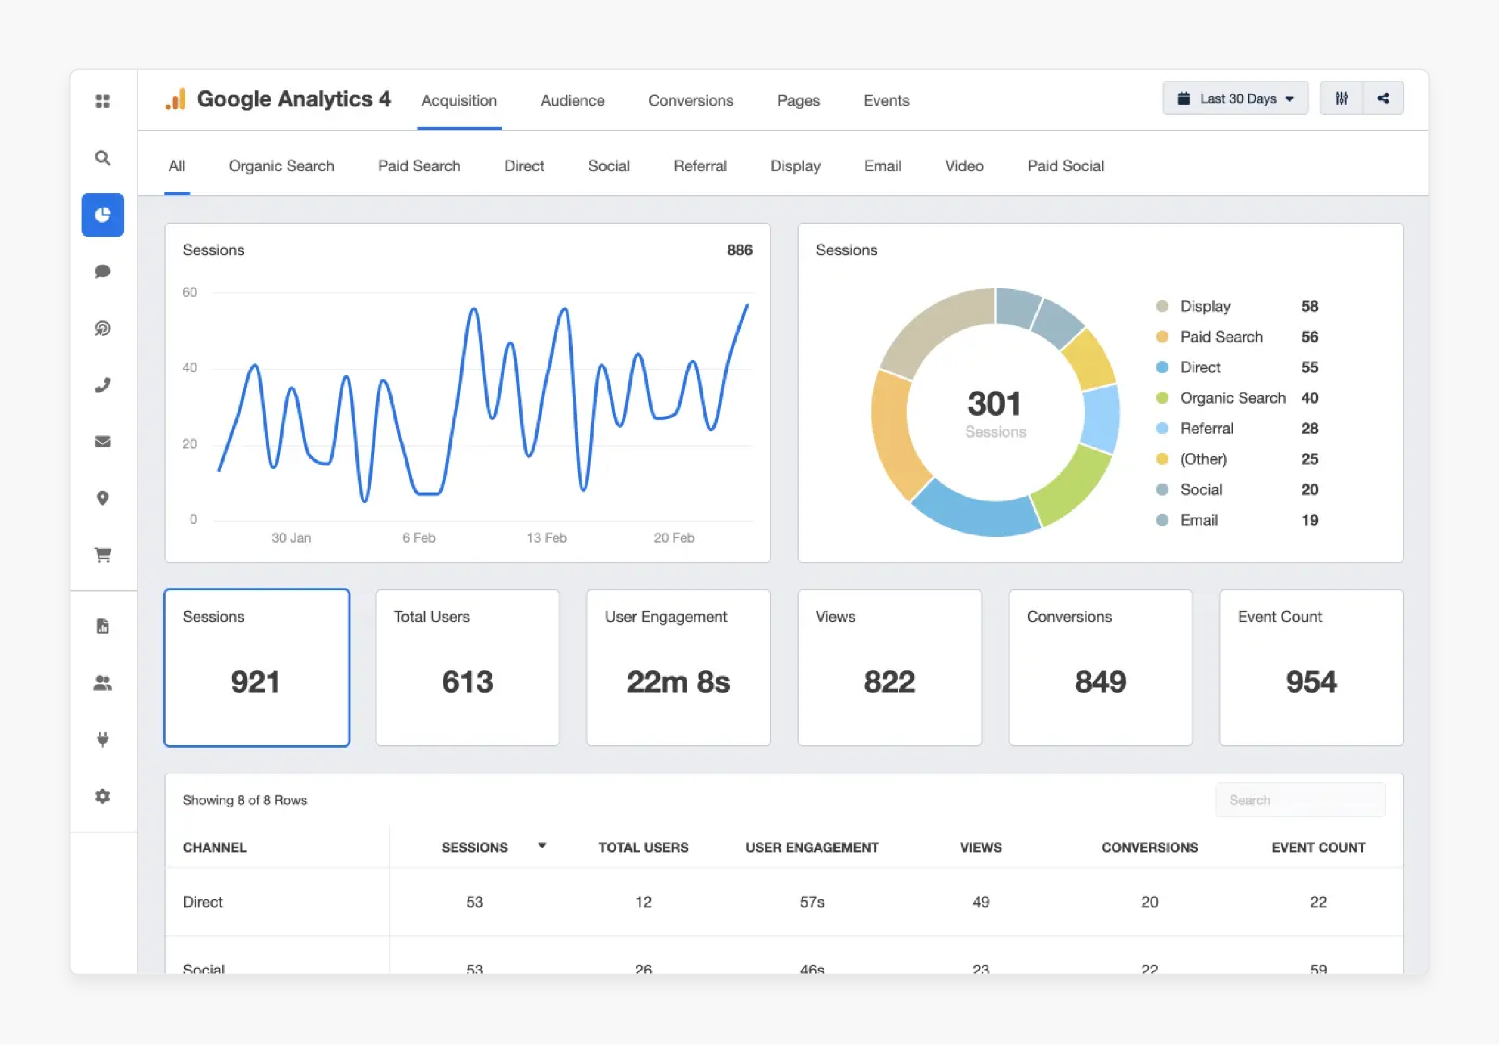
Task: Click the 886 total on Sessions chart
Action: [x=740, y=250]
